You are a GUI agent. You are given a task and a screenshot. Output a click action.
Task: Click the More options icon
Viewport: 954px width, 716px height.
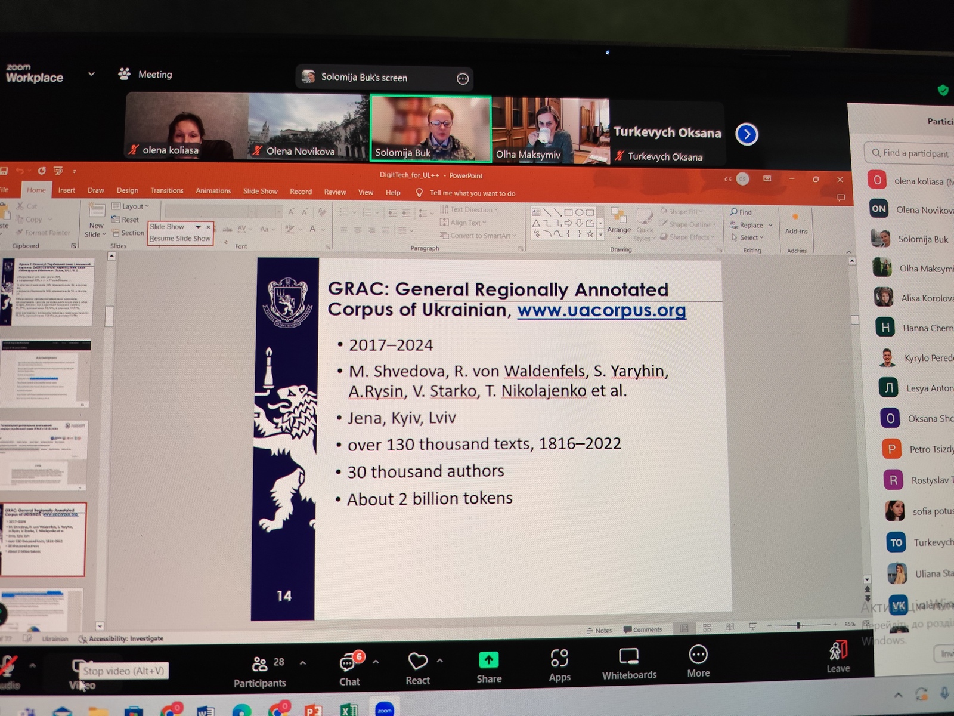698,655
